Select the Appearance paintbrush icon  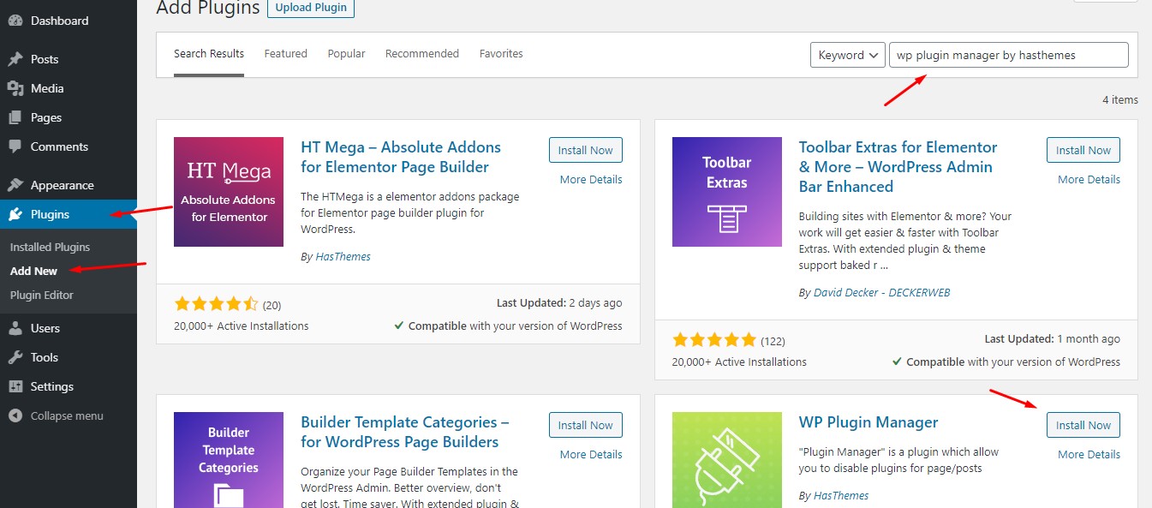15,184
